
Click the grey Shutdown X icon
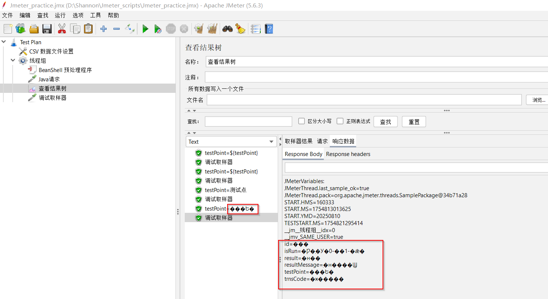184,29
